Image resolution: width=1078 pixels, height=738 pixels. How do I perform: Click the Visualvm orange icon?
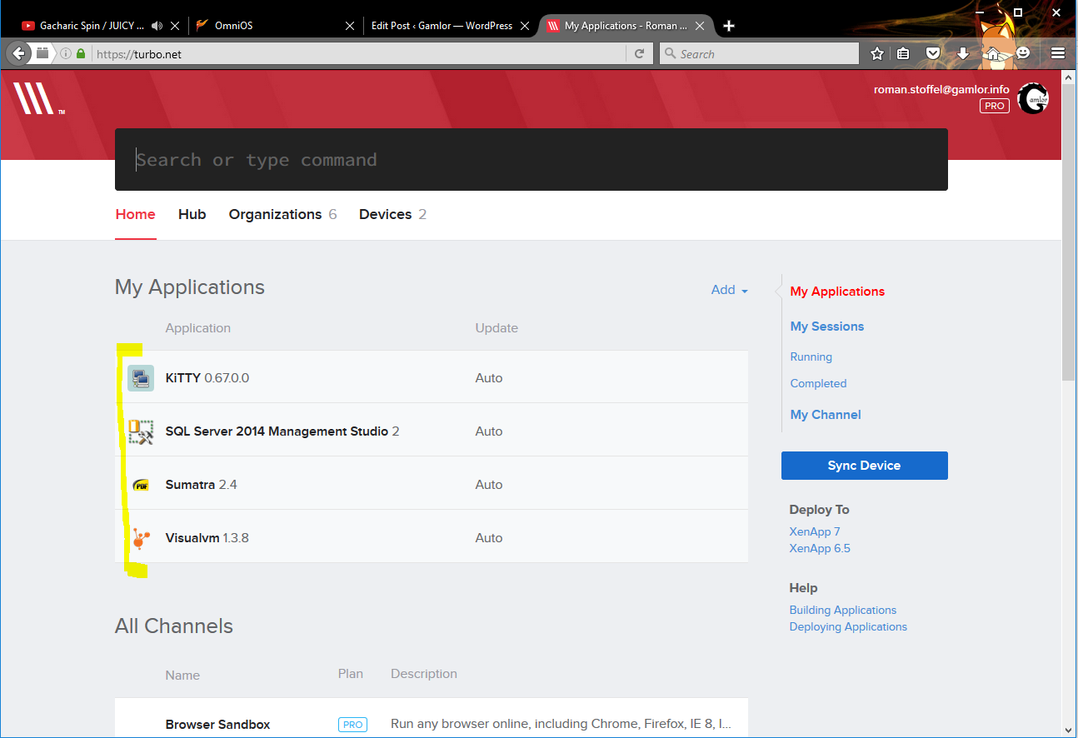click(x=141, y=538)
